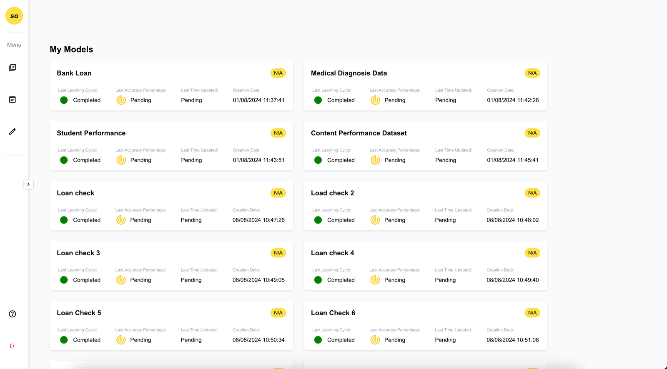The width and height of the screenshot is (667, 369).
Task: Click the N/A badge on Loan check 3
Action: pyautogui.click(x=278, y=253)
